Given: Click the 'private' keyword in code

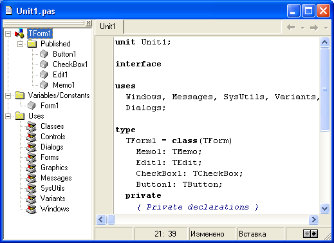Looking at the screenshot, I should point(144,195).
